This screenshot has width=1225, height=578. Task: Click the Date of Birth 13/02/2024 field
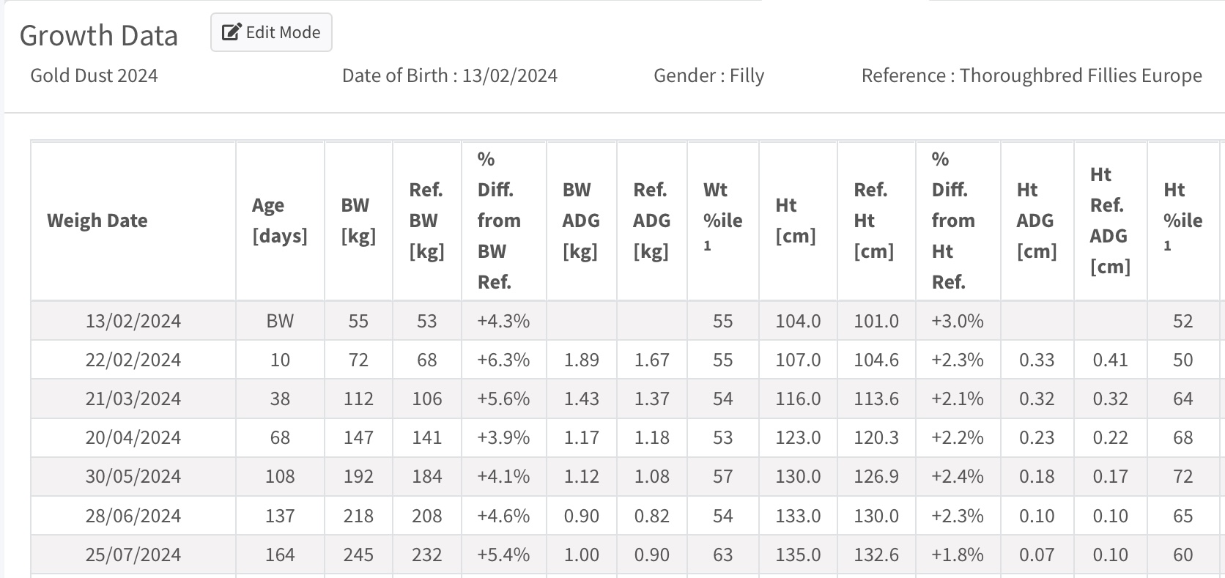450,75
